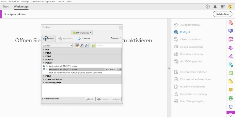The width and height of the screenshot is (235, 118).
Task: Select the Standards tab in Preflight
Action: point(84,39)
